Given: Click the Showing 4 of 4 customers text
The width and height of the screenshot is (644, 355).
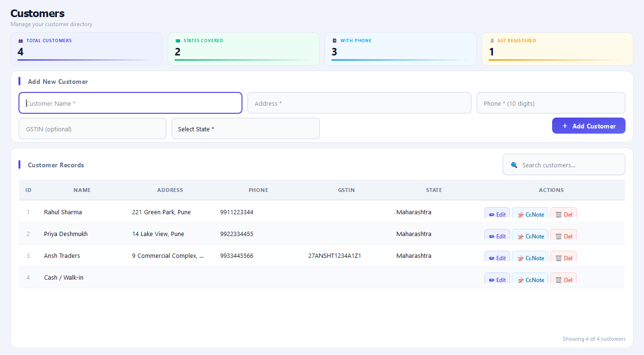Looking at the screenshot, I should tap(594, 339).
